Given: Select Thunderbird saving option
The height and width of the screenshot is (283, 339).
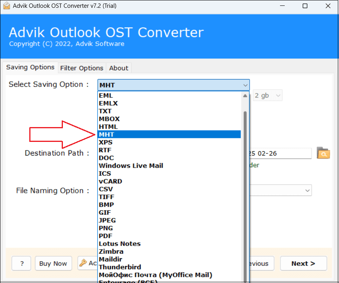Looking at the screenshot, I should pos(169,267).
